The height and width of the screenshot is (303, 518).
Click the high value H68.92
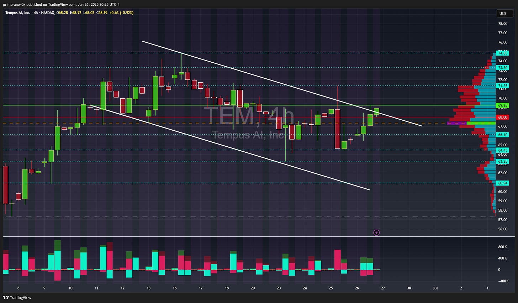pos(76,12)
